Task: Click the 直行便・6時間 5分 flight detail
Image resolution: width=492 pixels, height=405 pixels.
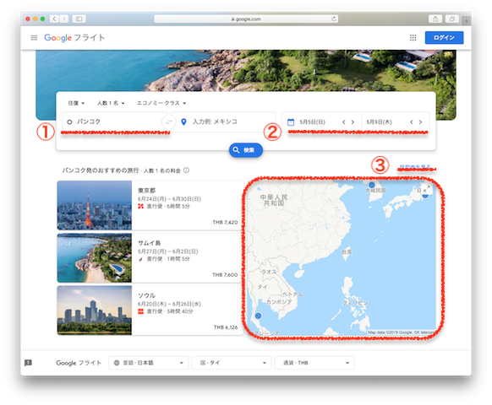Action: pyautogui.click(x=168, y=206)
